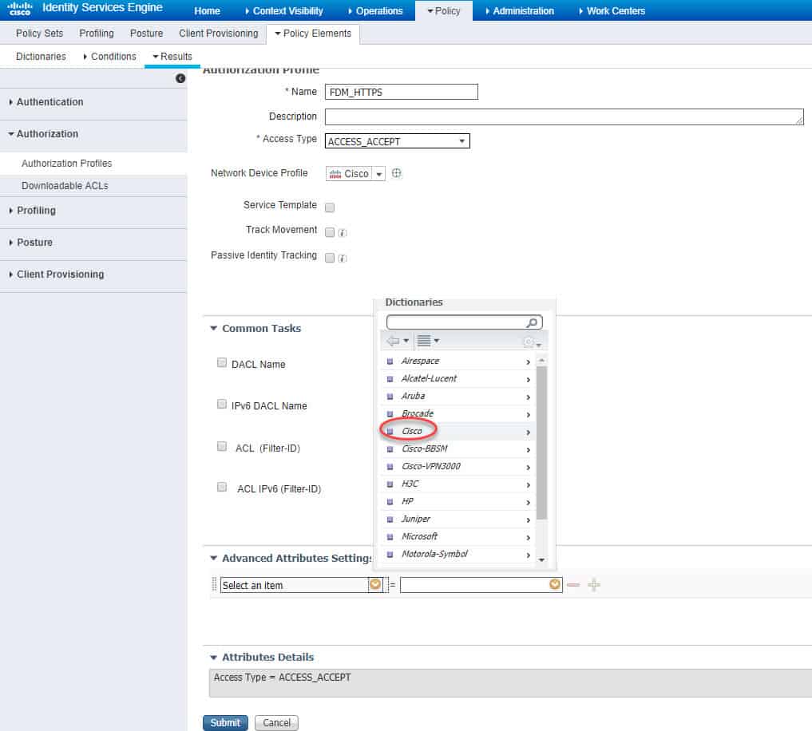The width and height of the screenshot is (812, 731).
Task: Click the Alcatel-Lucent dictionary icon
Action: point(390,379)
